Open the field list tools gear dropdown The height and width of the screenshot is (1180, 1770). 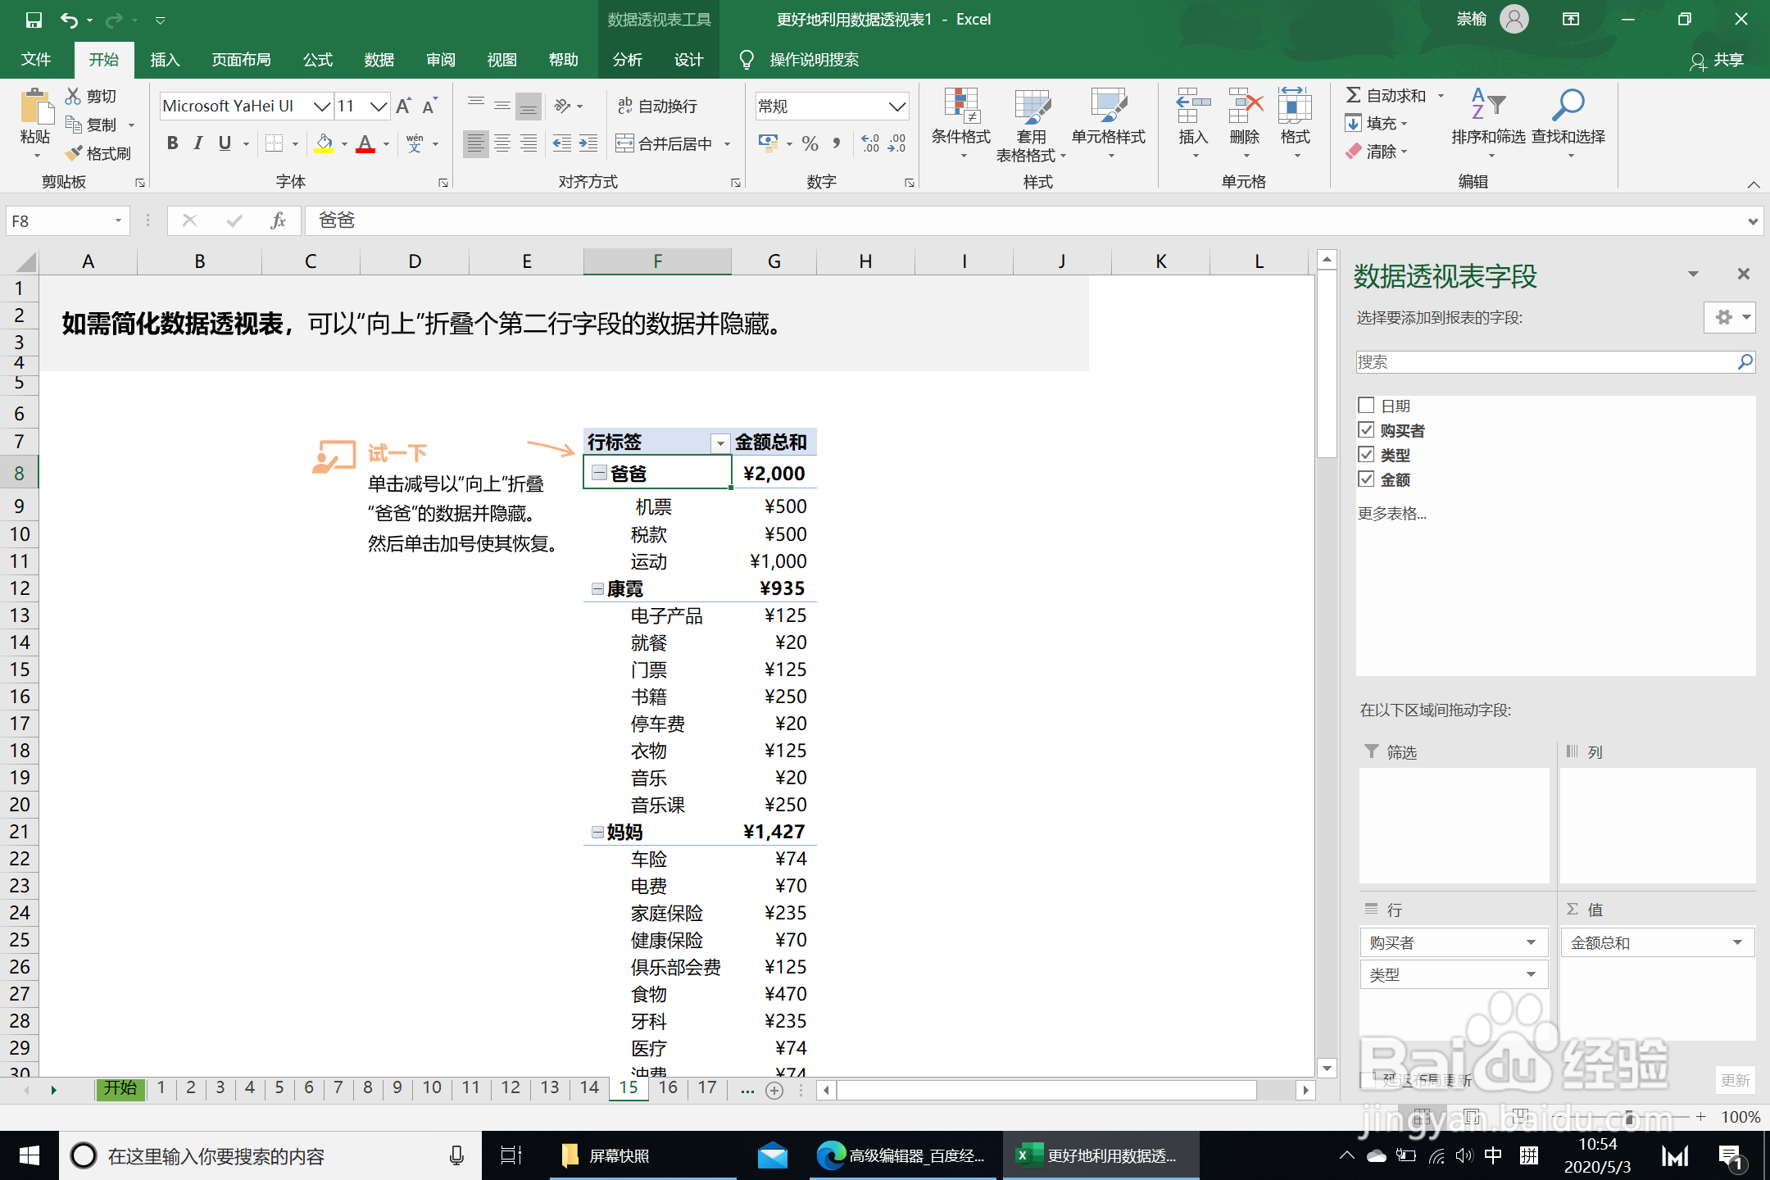point(1730,317)
